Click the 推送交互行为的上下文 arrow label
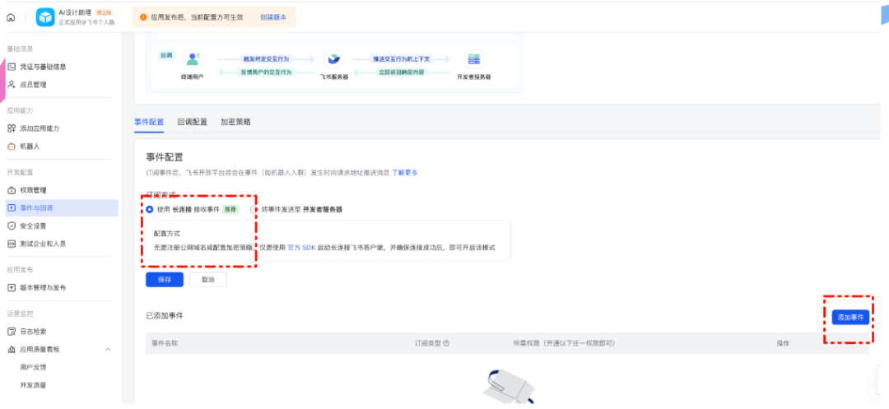Screen dimensions: 889x409 tap(402, 59)
